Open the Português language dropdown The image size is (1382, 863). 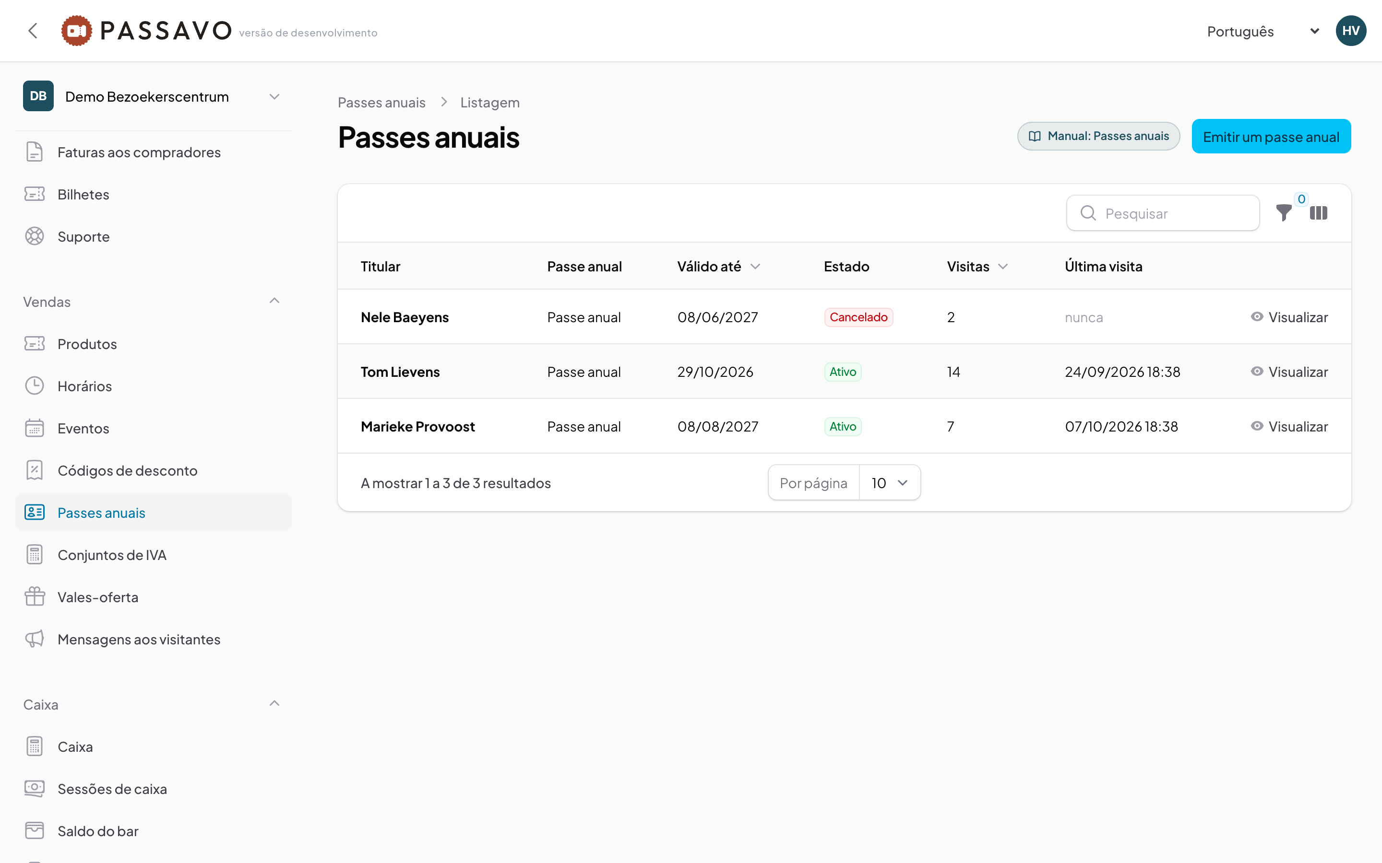1263,31
